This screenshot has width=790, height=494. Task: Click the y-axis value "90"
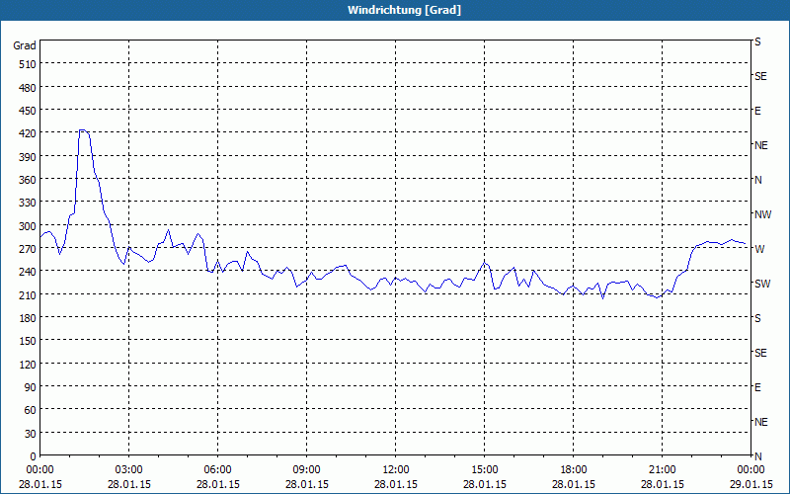pyautogui.click(x=31, y=387)
